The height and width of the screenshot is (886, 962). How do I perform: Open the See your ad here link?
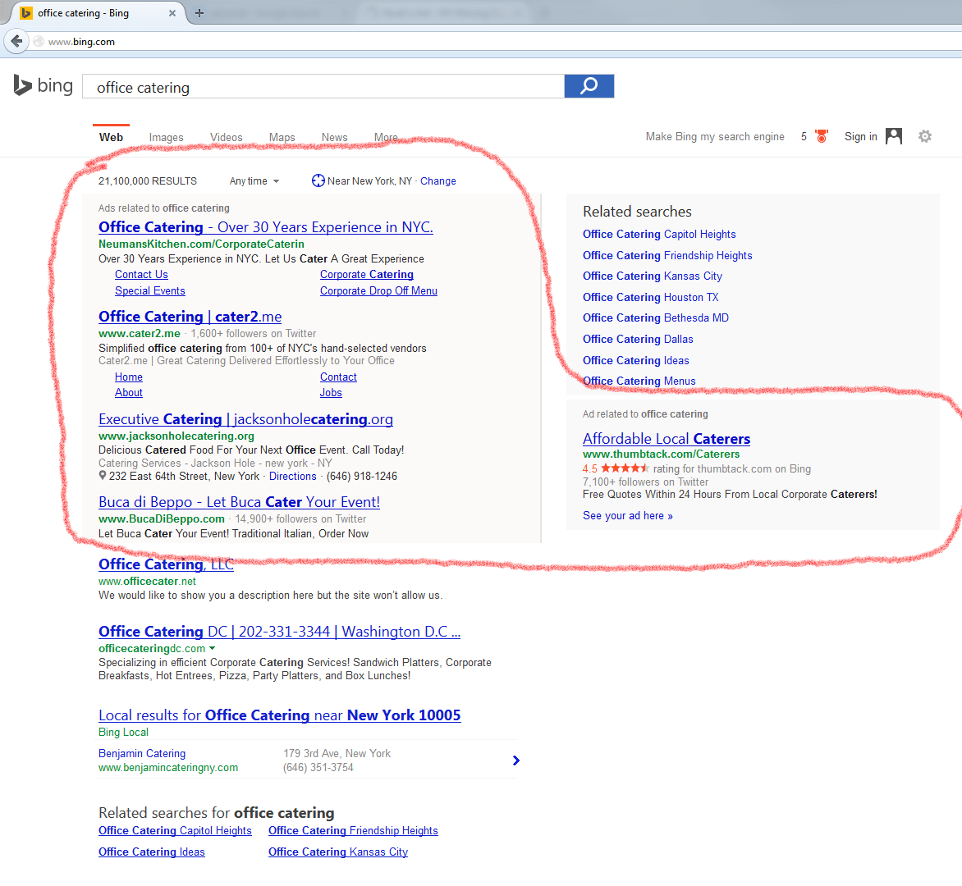(x=626, y=515)
